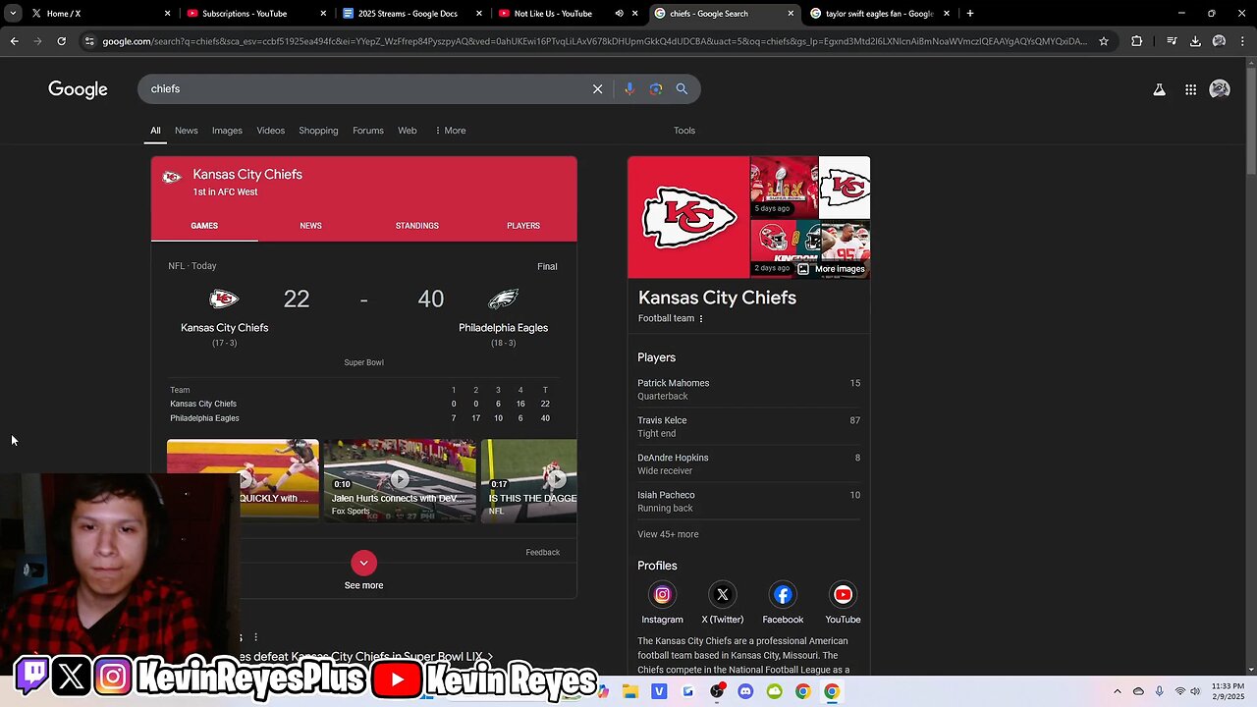Switch to the Home / X browser tab
The height and width of the screenshot is (707, 1257).
click(98, 14)
